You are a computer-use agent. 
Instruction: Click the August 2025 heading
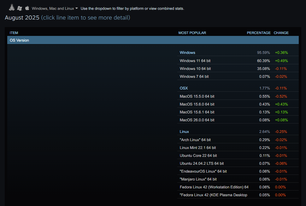22,18
